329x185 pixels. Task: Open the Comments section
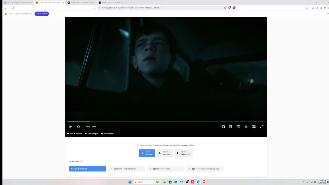(x=107, y=134)
